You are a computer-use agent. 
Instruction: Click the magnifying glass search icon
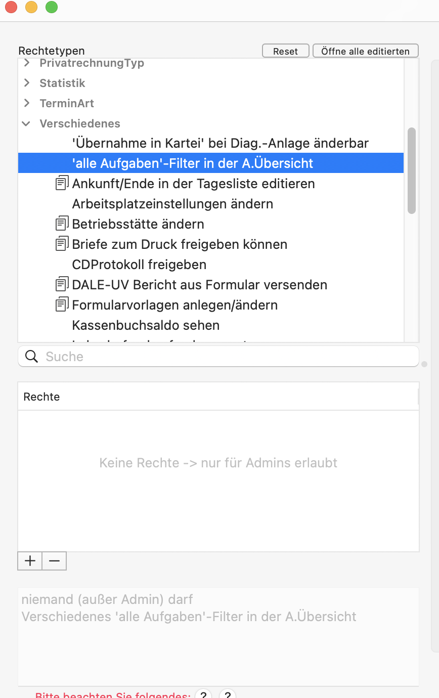[x=31, y=357]
